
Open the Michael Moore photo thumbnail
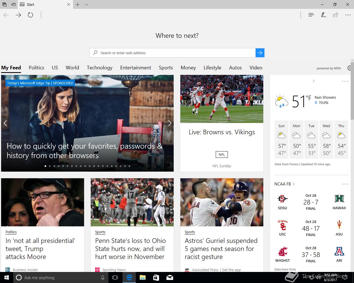pos(43,202)
